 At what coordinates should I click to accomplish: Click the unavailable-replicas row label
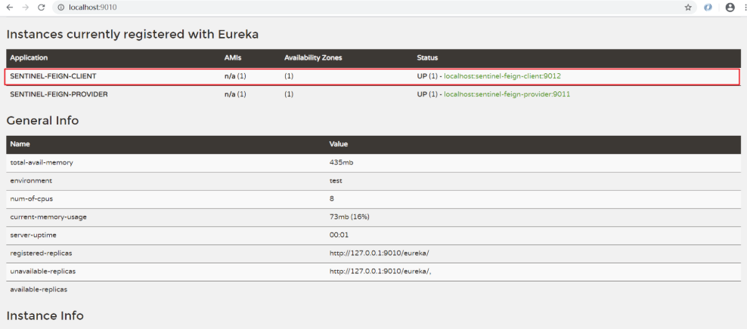tap(43, 271)
